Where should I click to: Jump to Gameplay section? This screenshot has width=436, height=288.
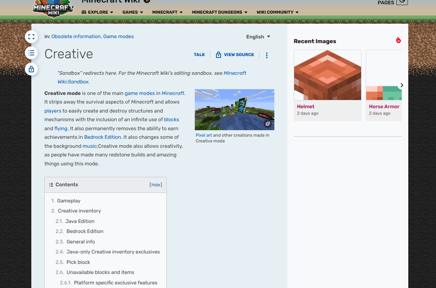[x=69, y=201]
